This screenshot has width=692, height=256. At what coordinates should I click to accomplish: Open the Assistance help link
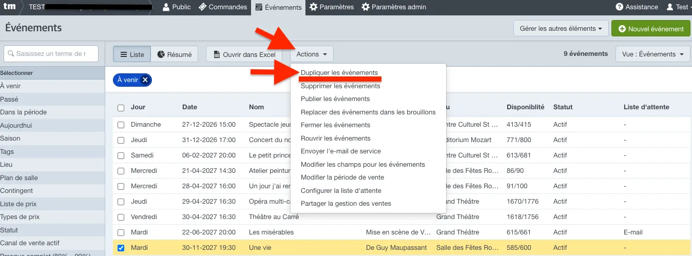637,7
